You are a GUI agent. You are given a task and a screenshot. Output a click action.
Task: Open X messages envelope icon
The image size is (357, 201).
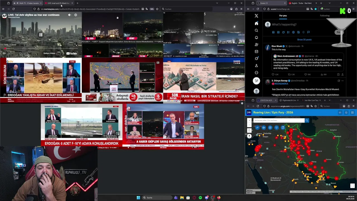click(x=256, y=51)
